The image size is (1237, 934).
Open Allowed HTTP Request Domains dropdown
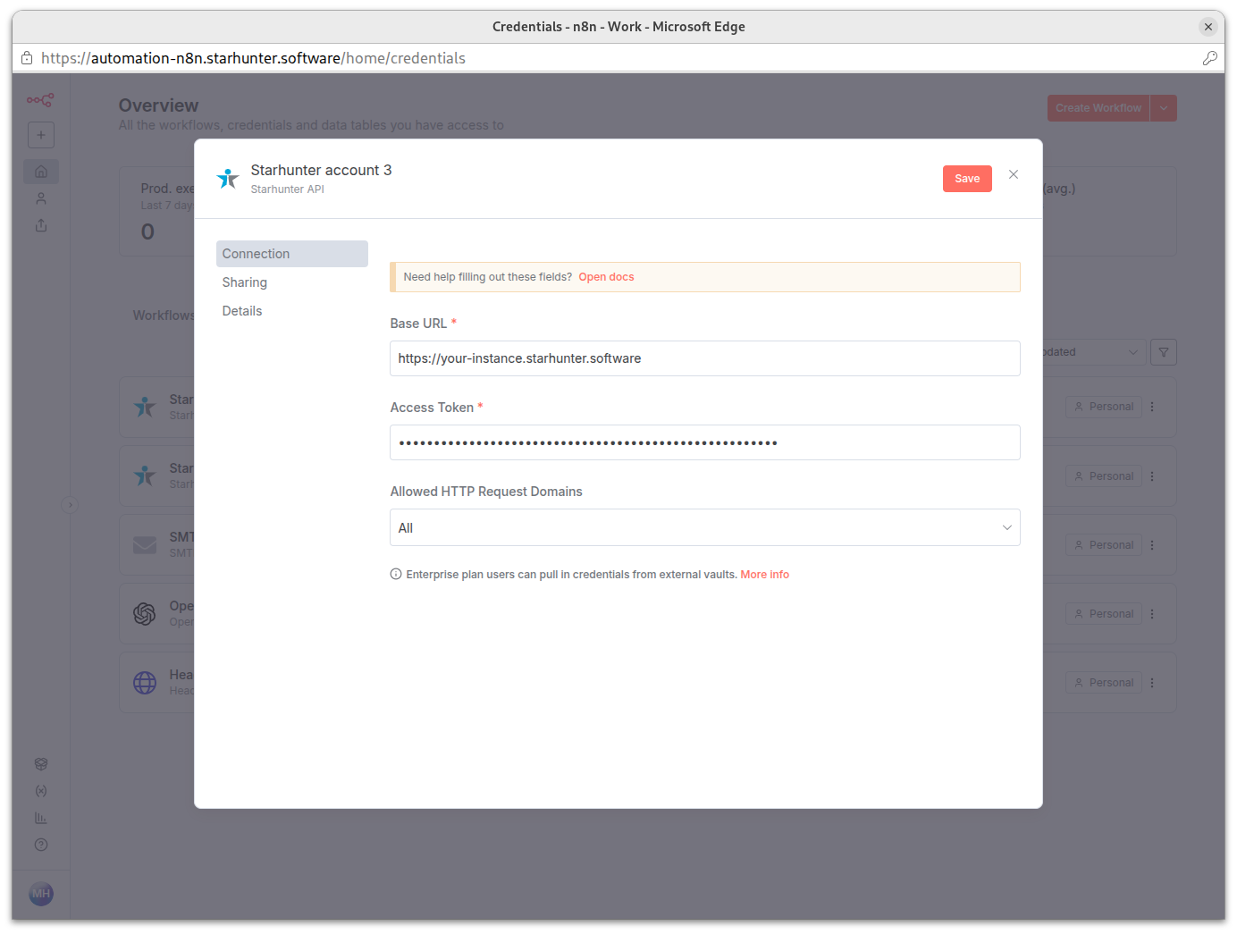click(x=705, y=527)
